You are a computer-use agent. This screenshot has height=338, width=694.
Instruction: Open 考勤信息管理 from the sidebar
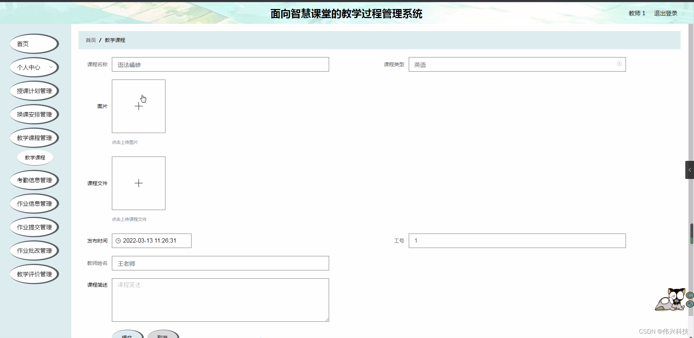[x=34, y=180]
